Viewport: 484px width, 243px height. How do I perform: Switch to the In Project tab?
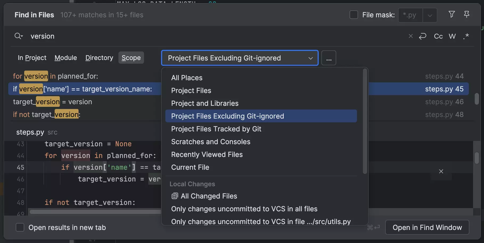32,58
